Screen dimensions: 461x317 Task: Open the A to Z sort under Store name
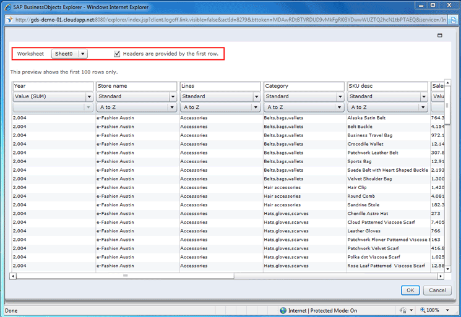(136, 108)
